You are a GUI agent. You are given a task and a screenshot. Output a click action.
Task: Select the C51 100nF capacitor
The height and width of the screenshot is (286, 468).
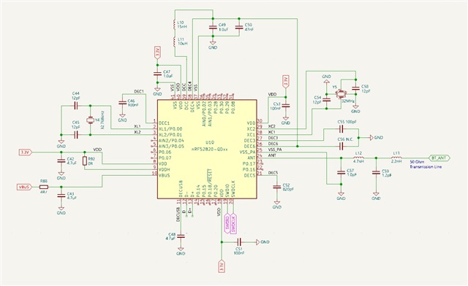[x=239, y=242]
